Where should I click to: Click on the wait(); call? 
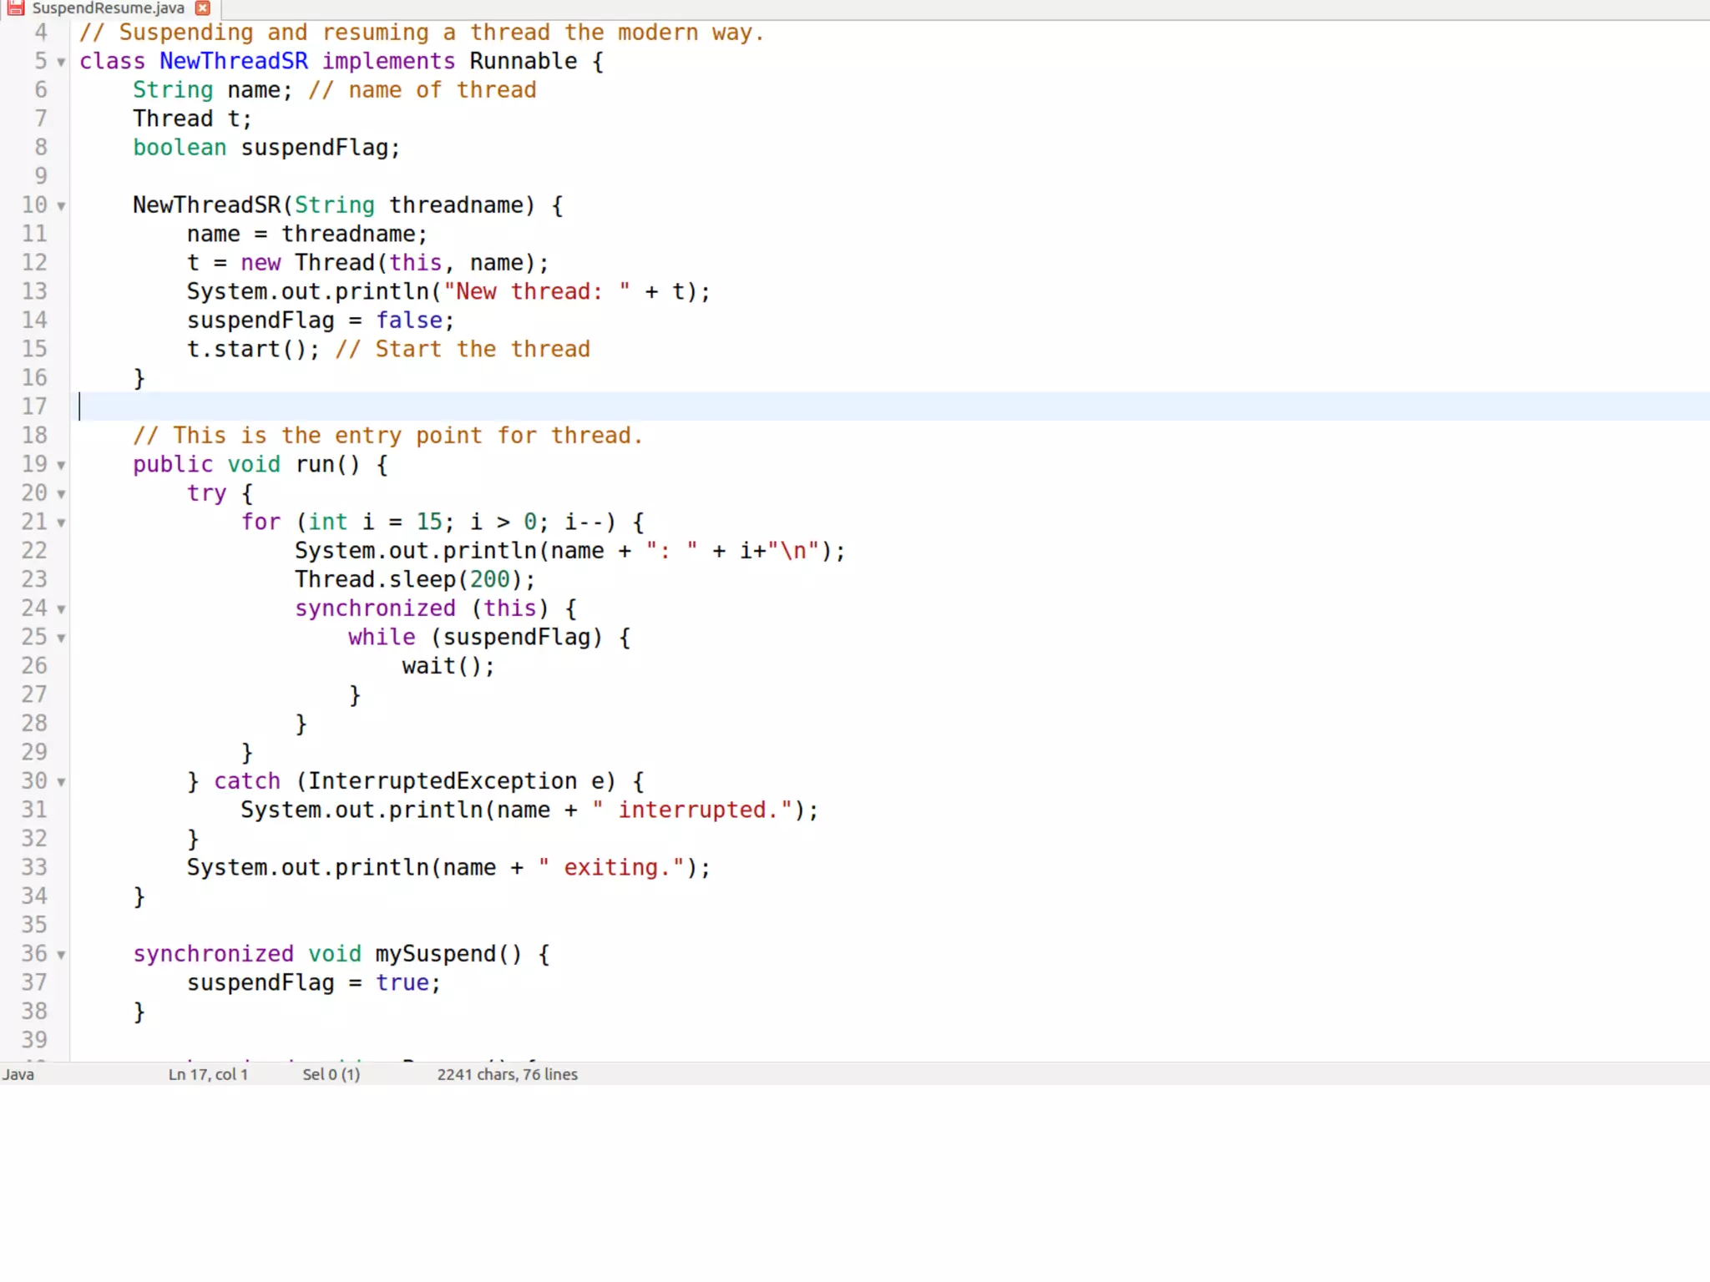pyautogui.click(x=448, y=666)
